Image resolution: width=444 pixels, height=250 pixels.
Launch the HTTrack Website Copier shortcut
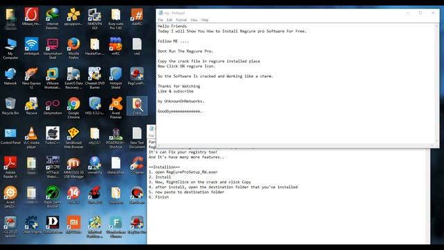click(x=53, y=167)
